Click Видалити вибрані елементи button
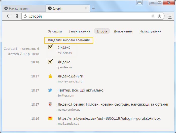 [x=69, y=40]
